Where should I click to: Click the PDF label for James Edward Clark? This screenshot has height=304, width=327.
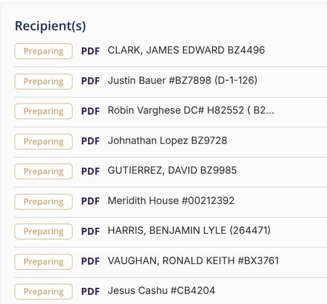coord(90,51)
